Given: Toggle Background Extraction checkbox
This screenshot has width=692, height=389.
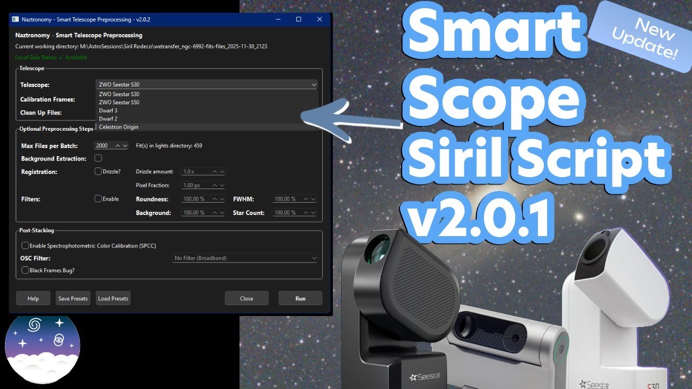Looking at the screenshot, I should point(98,158).
